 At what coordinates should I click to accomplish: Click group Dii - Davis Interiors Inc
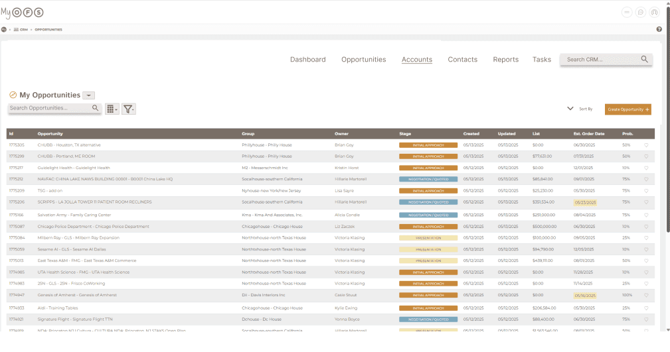[x=263, y=295]
